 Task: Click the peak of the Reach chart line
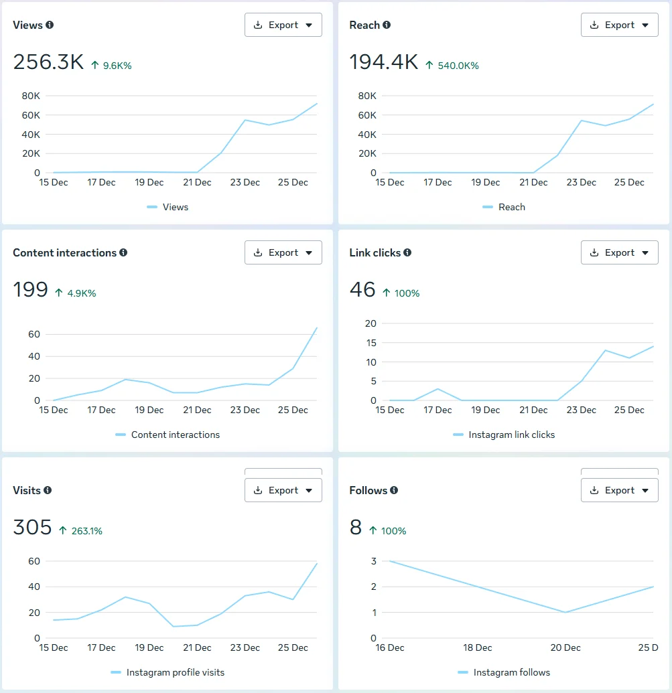(652, 104)
